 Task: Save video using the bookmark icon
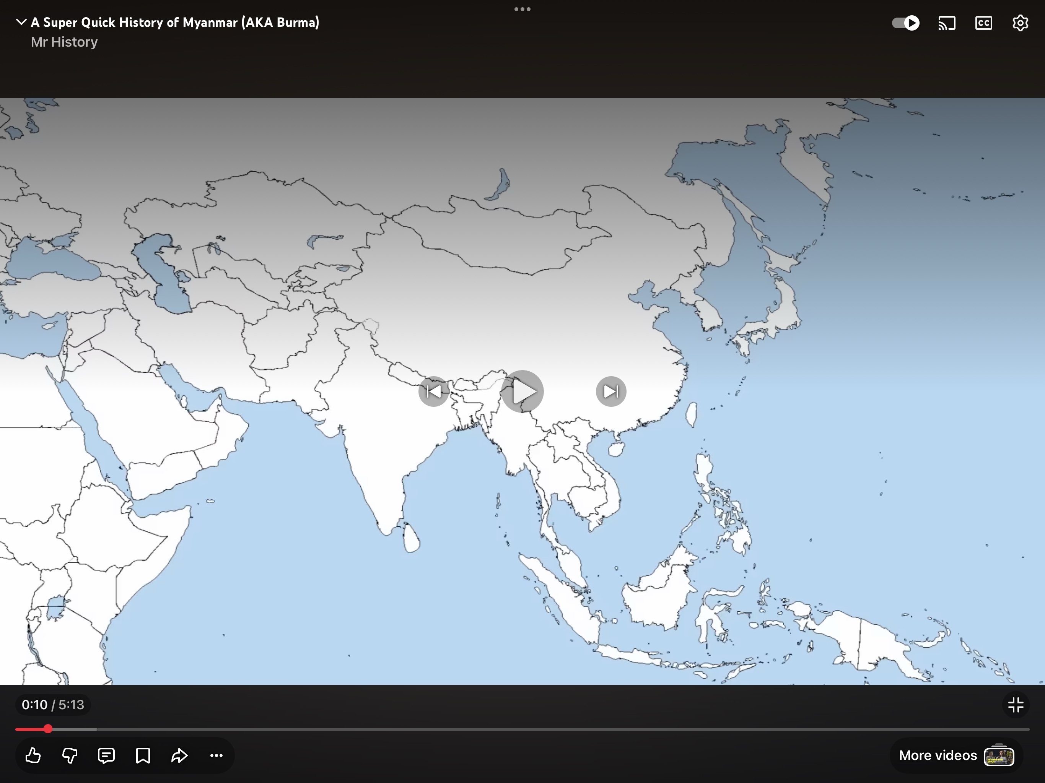[x=143, y=755]
